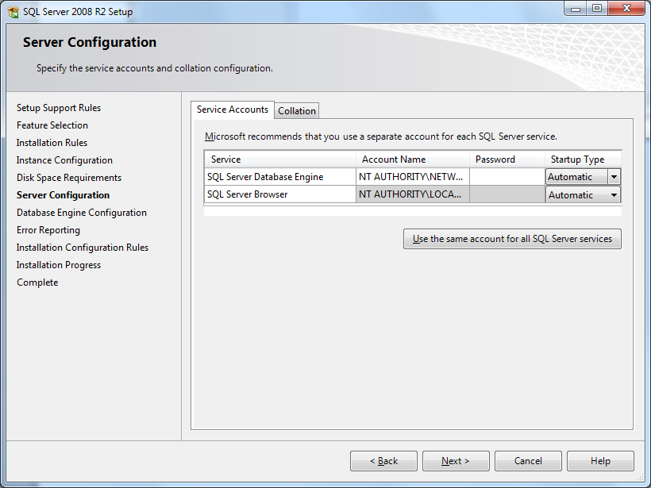Screen dimensions: 651x488
Task: Click Setup Support Rules step
Action: point(59,108)
